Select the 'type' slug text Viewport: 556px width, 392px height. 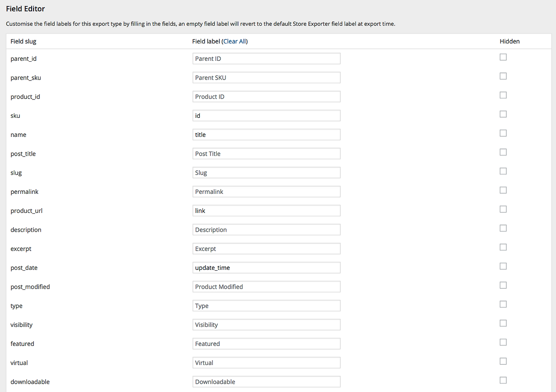click(x=17, y=306)
